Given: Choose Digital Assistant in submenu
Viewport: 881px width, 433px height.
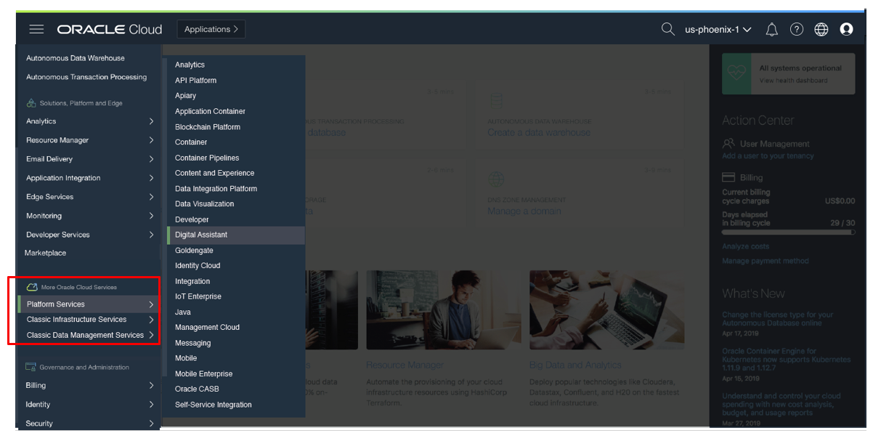Looking at the screenshot, I should pyautogui.click(x=235, y=235).
